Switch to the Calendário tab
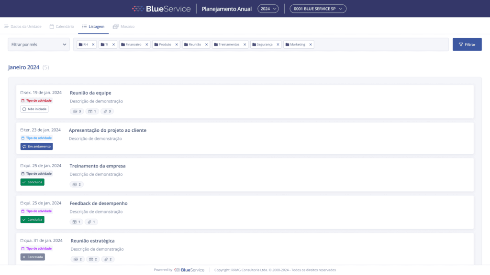The image size is (490, 275). [62, 27]
